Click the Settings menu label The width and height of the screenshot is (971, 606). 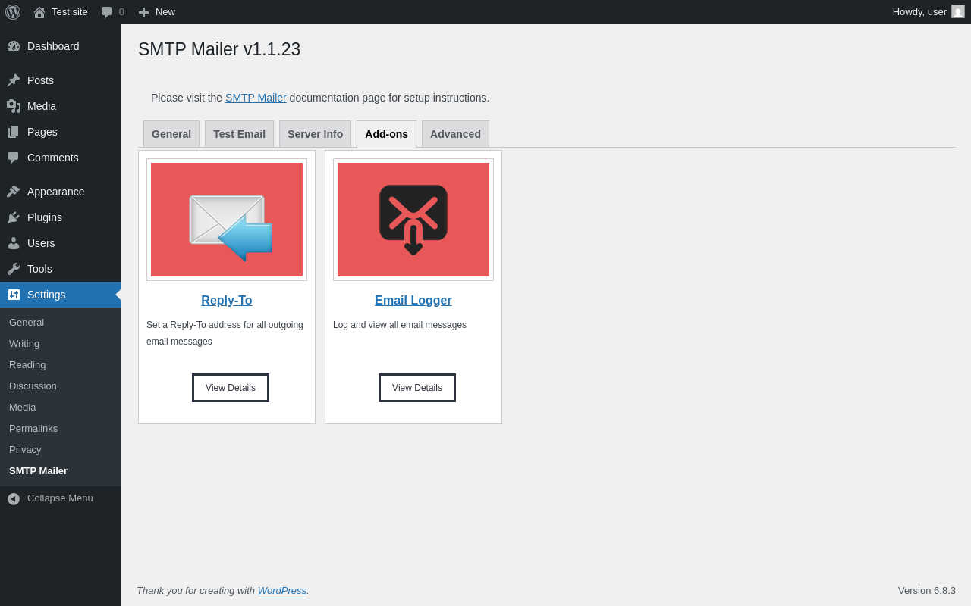click(46, 295)
